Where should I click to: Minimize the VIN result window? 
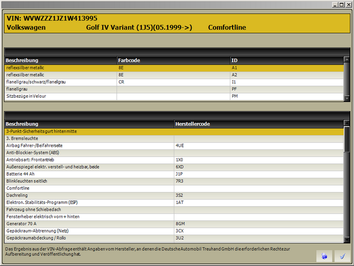click(335, 5)
